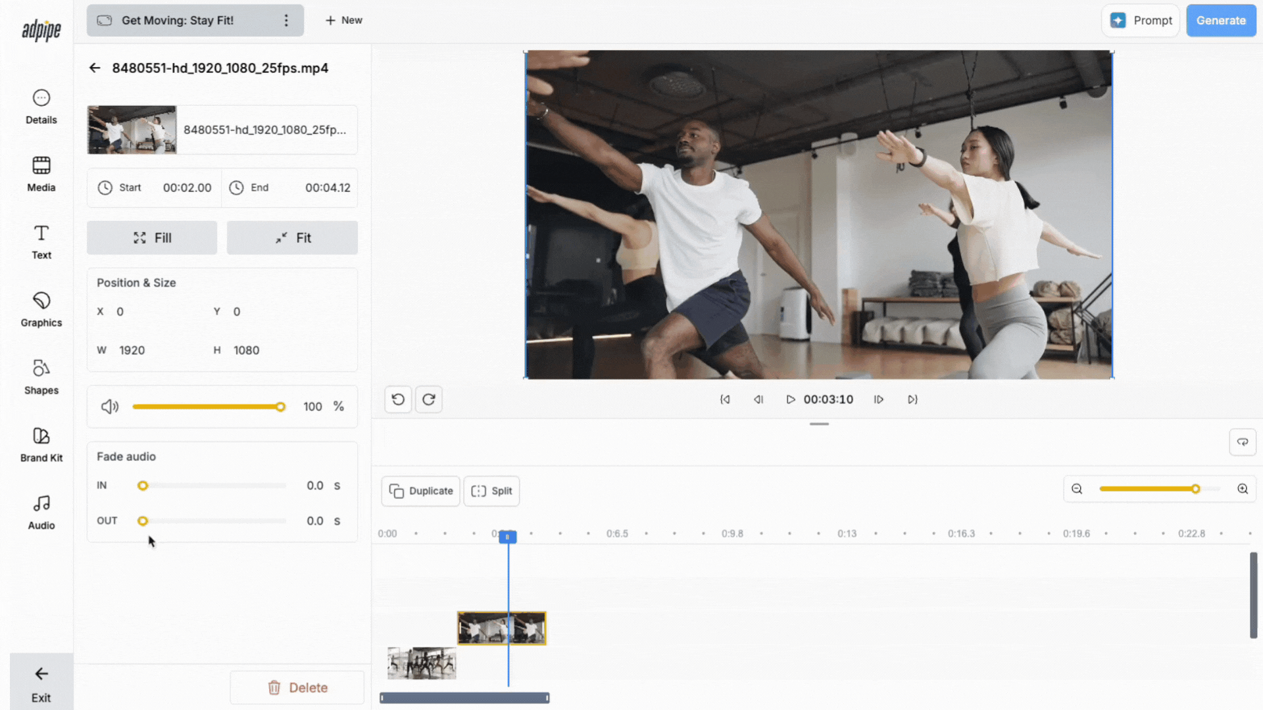Open the three-dot menu for Get Moving project
Screen dimensions: 1263x710
pyautogui.click(x=286, y=20)
